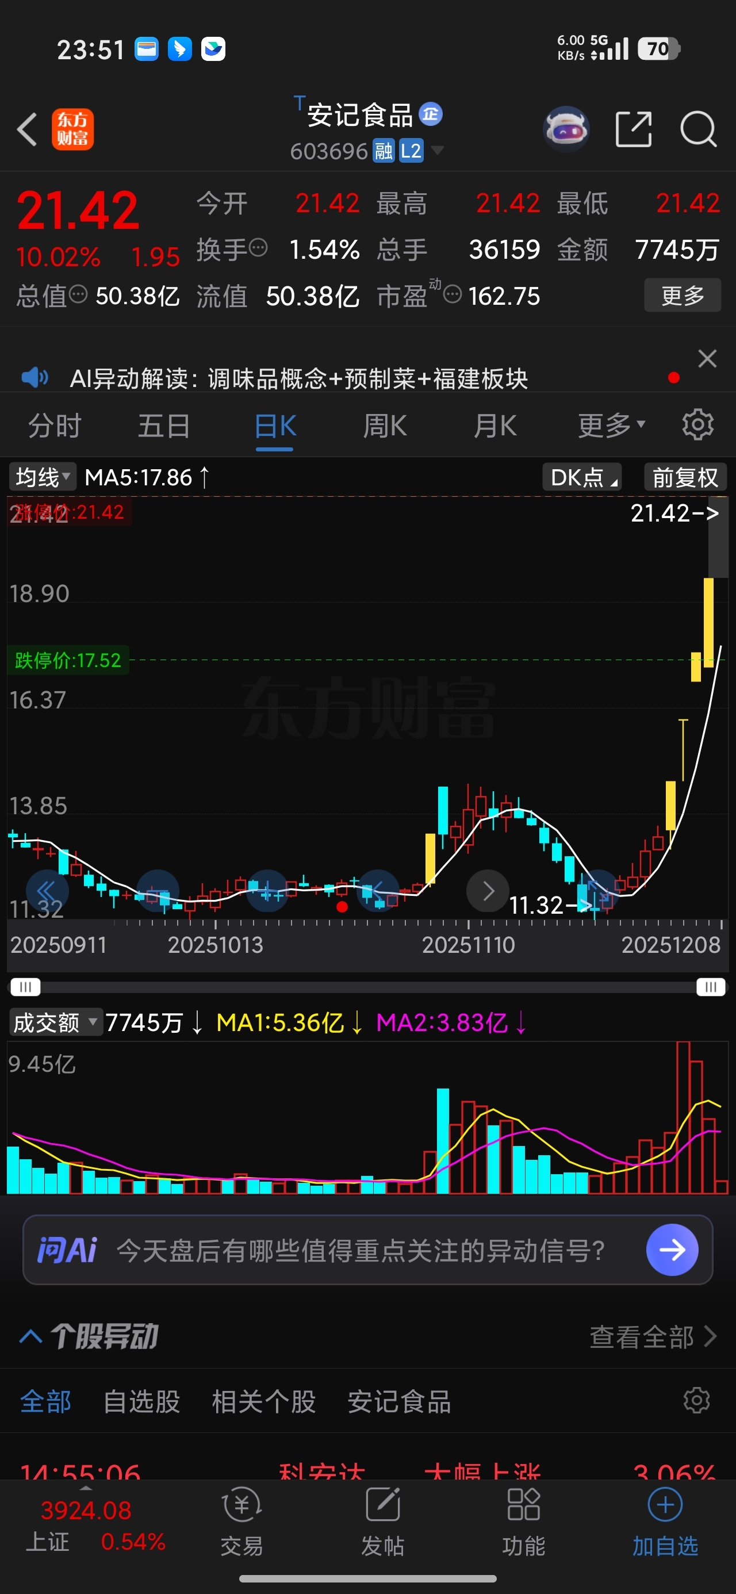Select the 相关个股 filter tab

coord(264,1401)
